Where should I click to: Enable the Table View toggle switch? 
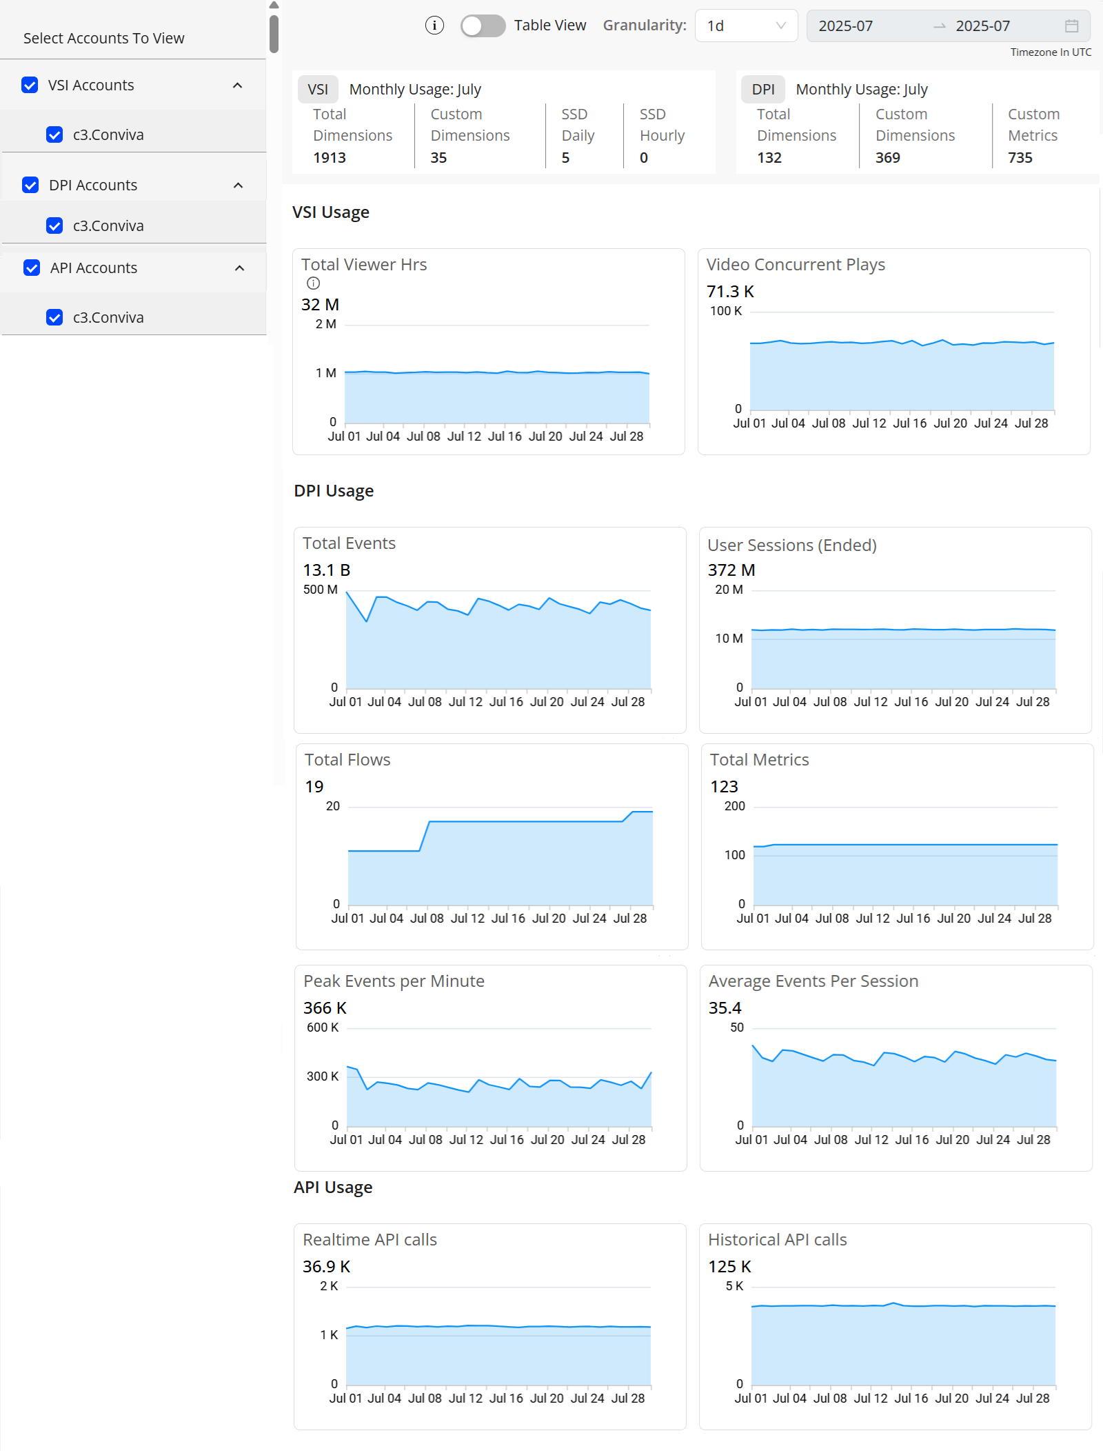(483, 26)
